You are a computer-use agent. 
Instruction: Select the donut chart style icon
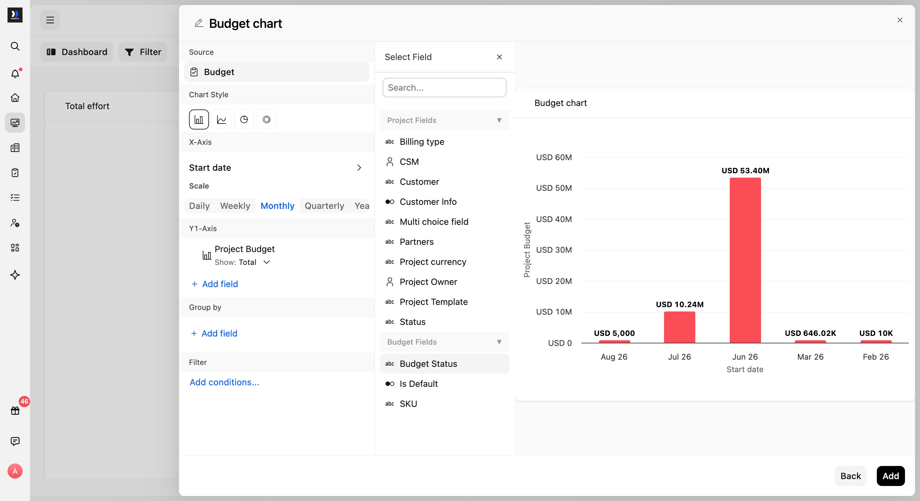click(266, 119)
